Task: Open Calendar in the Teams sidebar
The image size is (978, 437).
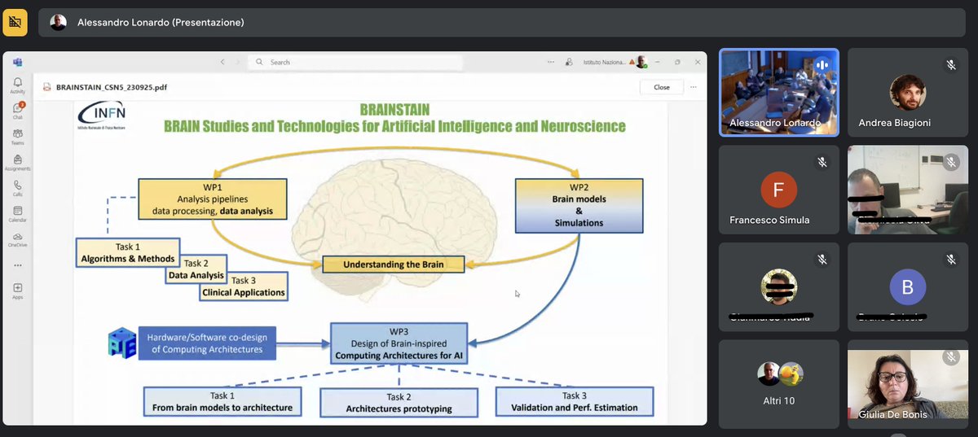Action: tap(18, 214)
